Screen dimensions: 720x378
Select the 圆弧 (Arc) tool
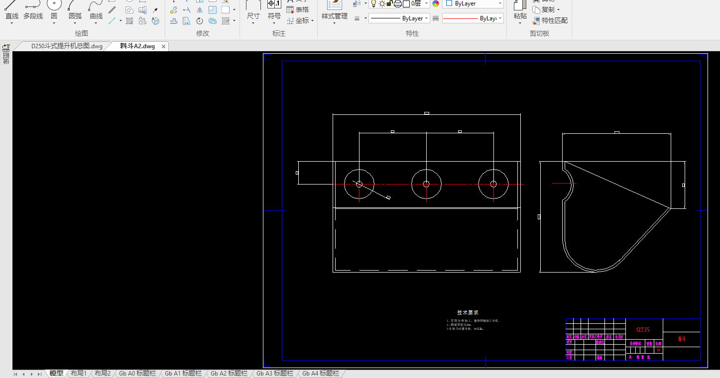75,12
